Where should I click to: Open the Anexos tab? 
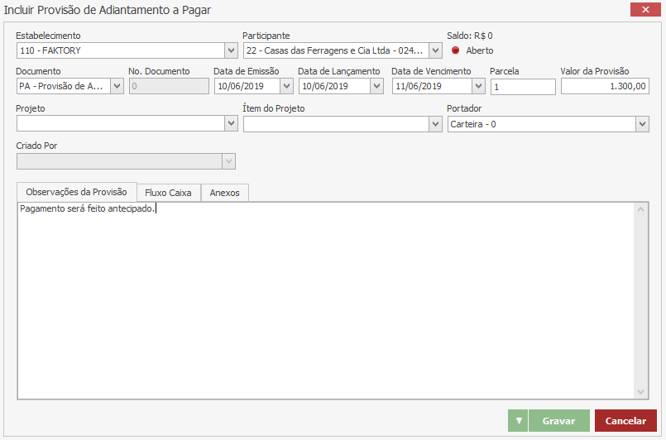[x=224, y=193]
